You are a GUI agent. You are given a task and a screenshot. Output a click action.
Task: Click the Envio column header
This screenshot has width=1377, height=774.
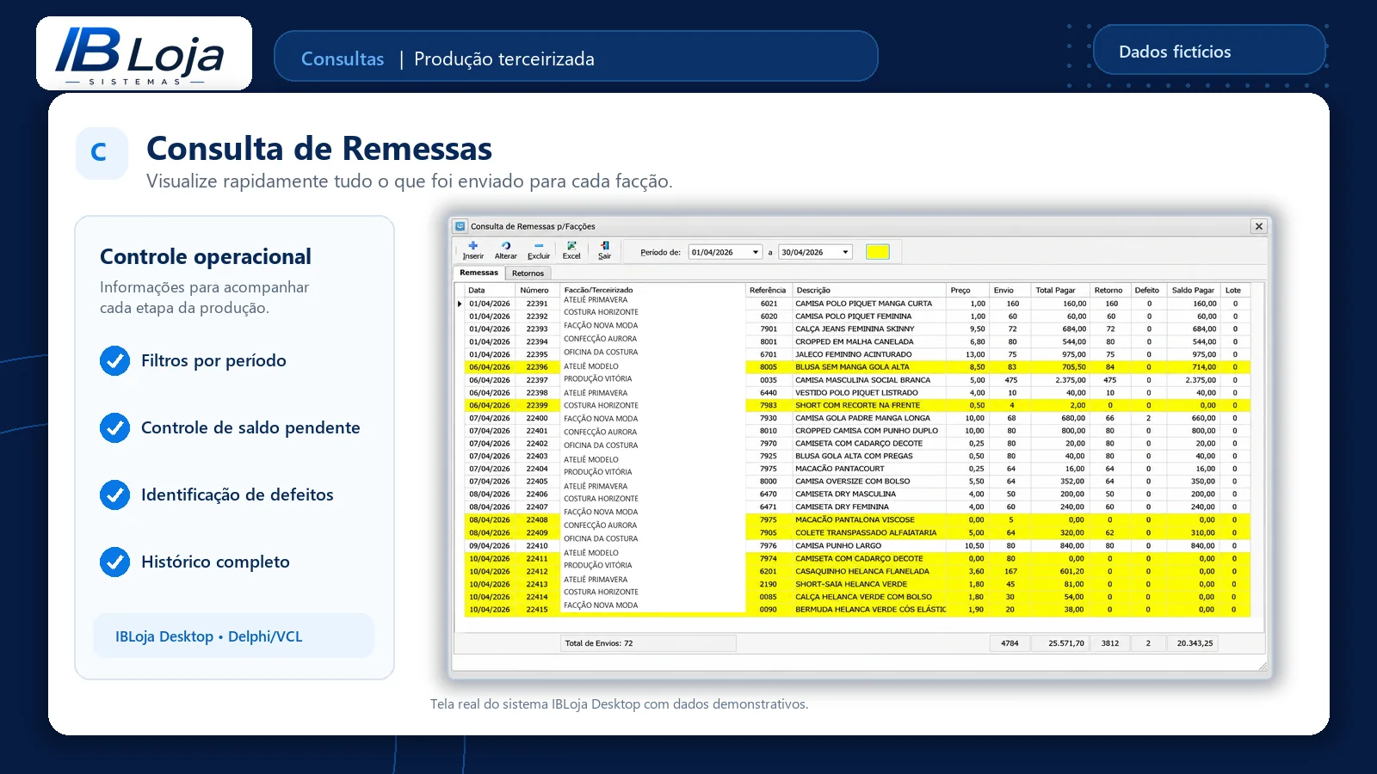pyautogui.click(x=1010, y=290)
